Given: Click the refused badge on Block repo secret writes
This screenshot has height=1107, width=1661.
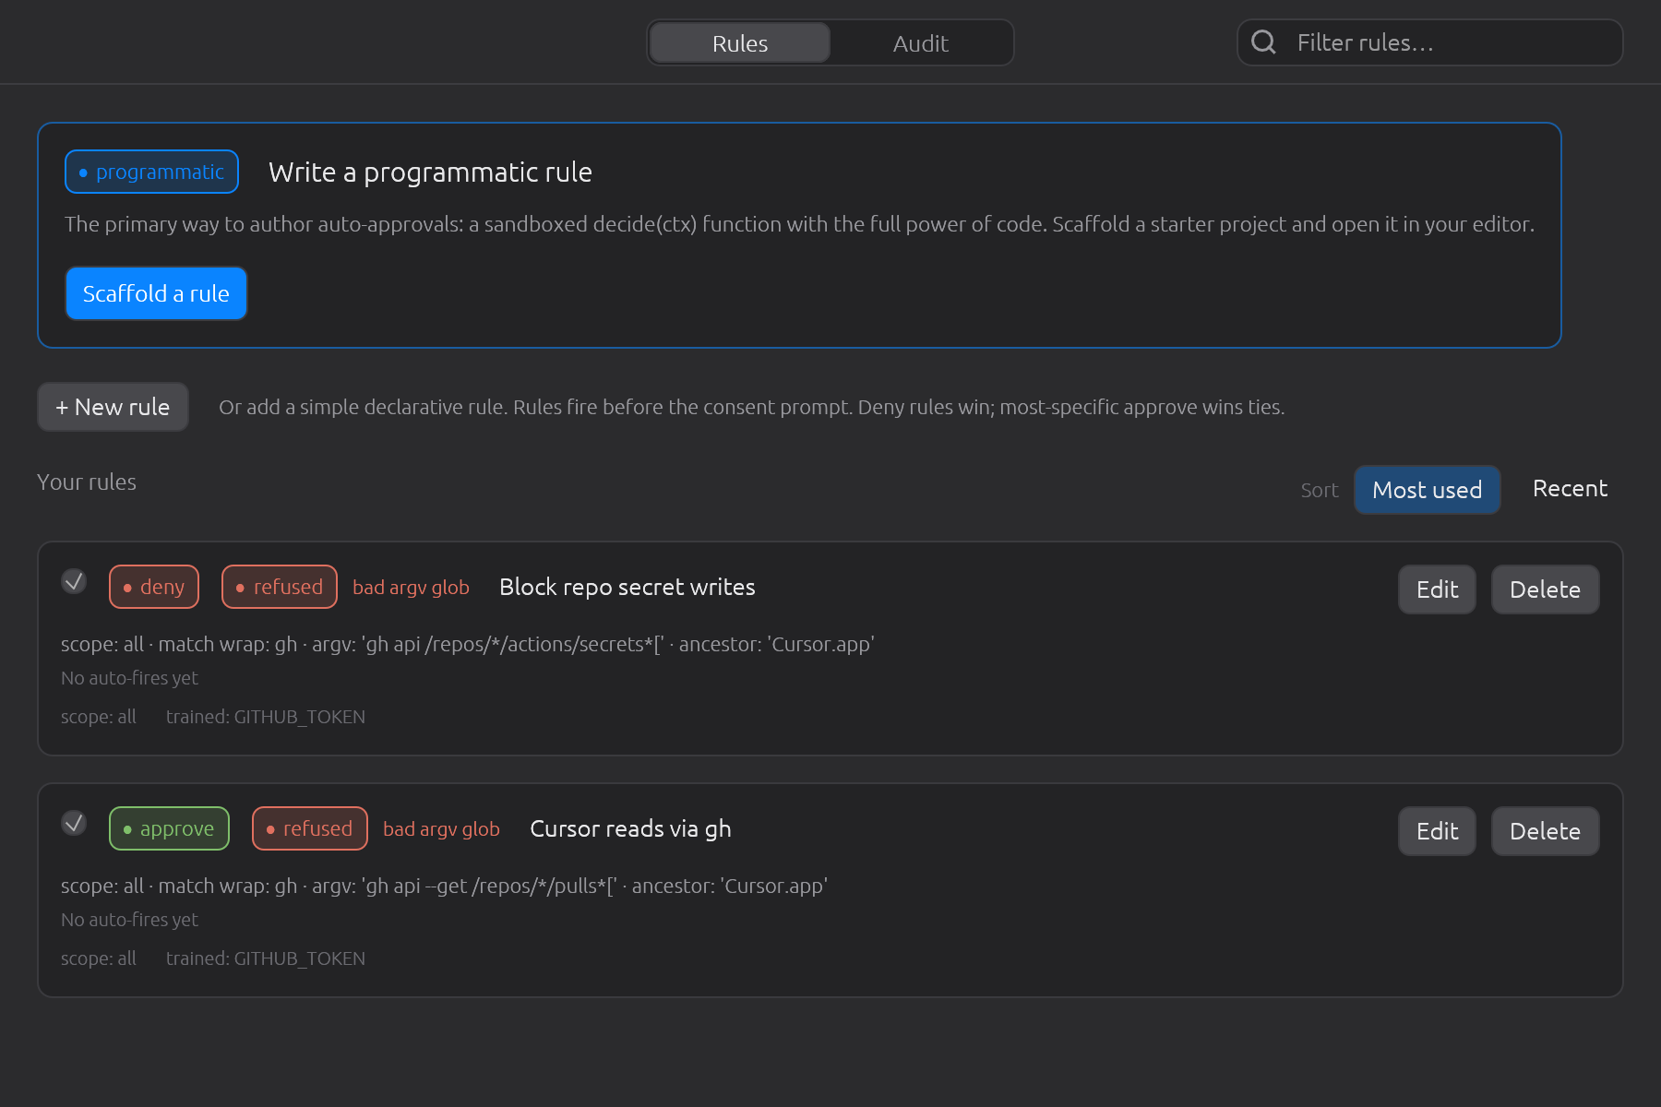Looking at the screenshot, I should tap(280, 587).
